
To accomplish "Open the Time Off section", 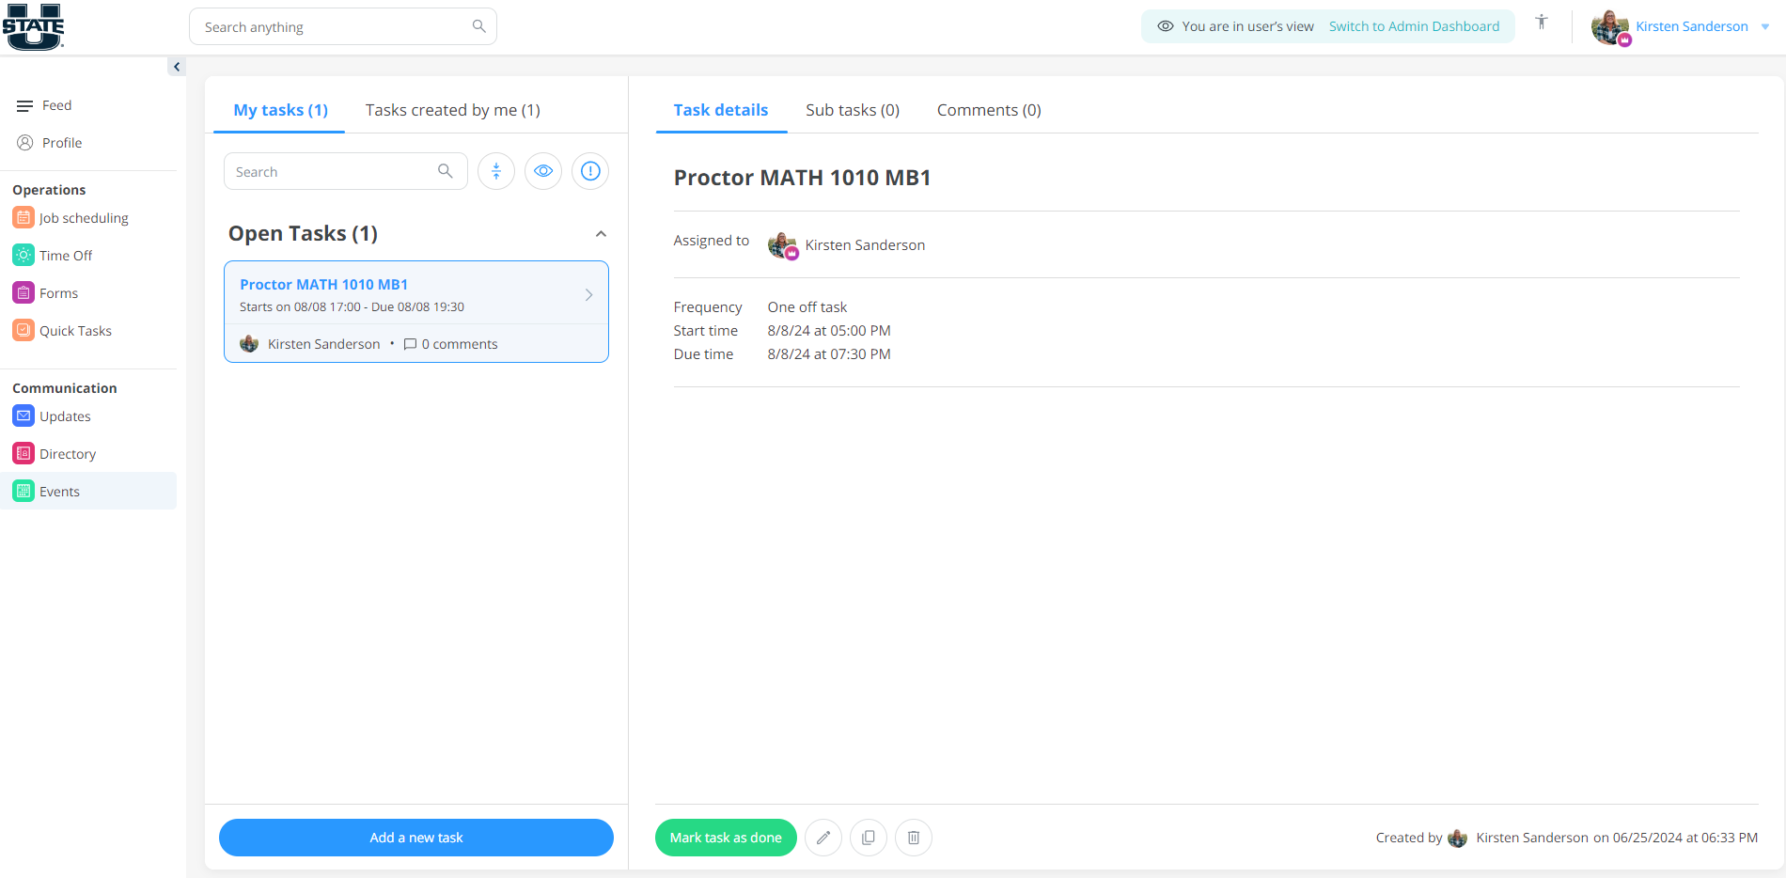I will coord(65,255).
